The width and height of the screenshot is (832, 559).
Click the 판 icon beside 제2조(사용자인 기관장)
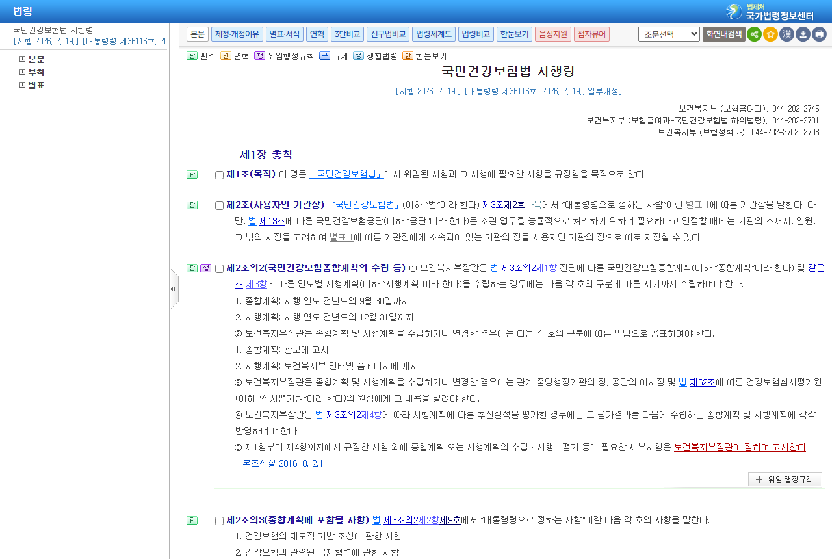[x=192, y=205]
